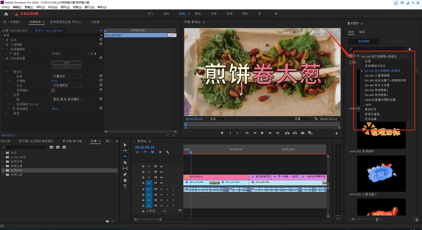Check the 库 checkbox below 本地

point(351,63)
